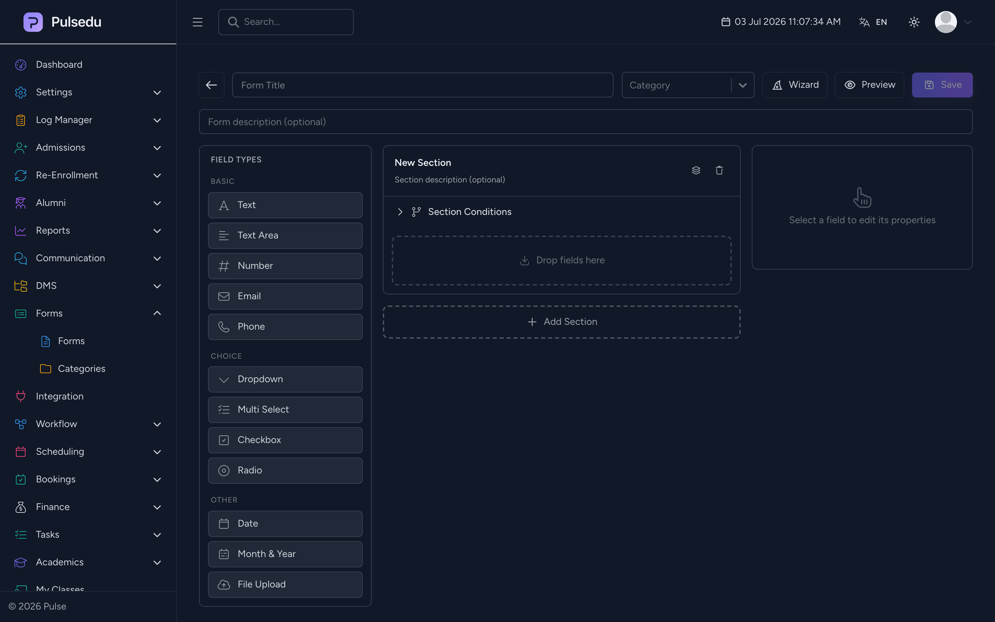Click the section layers icon
The width and height of the screenshot is (995, 622).
pyautogui.click(x=696, y=170)
